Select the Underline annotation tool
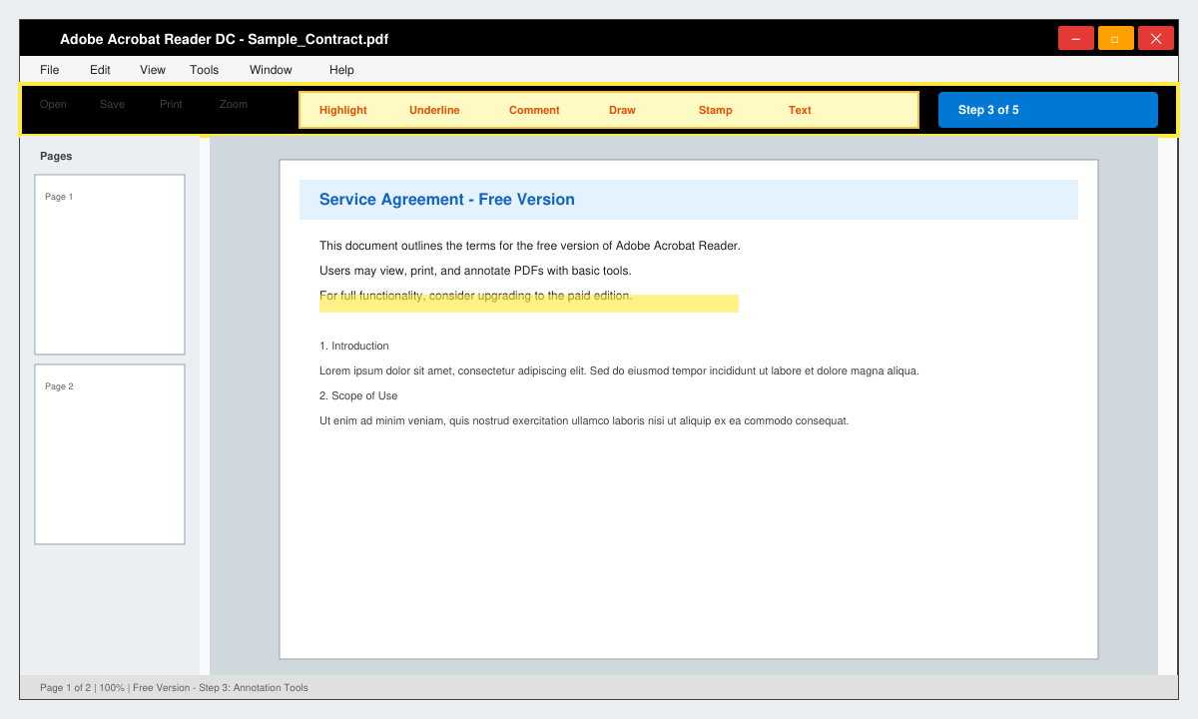 434,110
